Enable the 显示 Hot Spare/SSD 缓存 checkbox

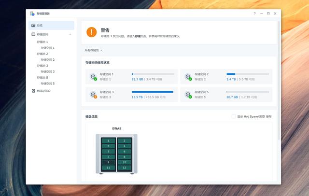(234, 116)
